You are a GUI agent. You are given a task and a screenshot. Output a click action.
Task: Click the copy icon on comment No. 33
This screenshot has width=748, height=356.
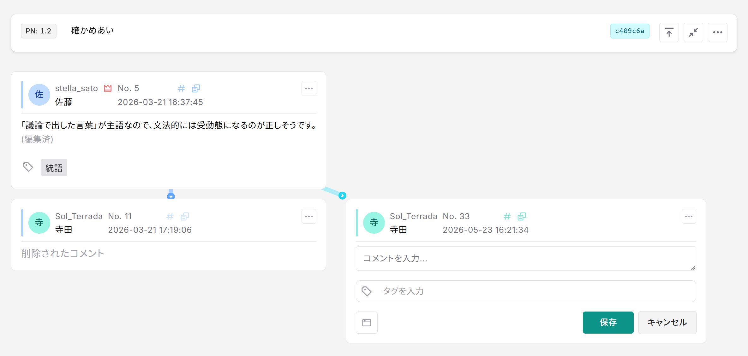522,216
